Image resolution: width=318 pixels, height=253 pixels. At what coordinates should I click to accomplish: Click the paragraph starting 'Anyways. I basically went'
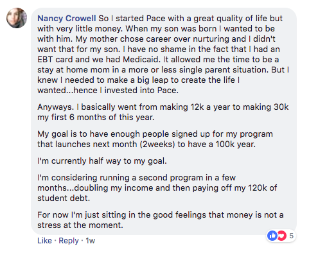pyautogui.click(x=163, y=112)
